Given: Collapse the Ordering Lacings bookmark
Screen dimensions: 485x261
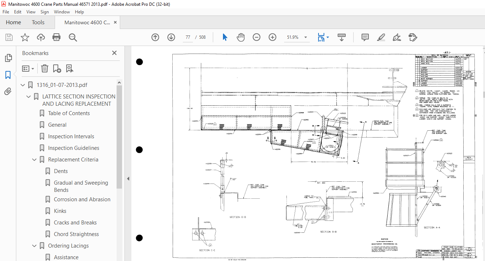Looking at the screenshot, I should click(x=35, y=246).
